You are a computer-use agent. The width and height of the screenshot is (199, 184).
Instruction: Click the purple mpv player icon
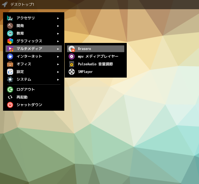coord(72,56)
